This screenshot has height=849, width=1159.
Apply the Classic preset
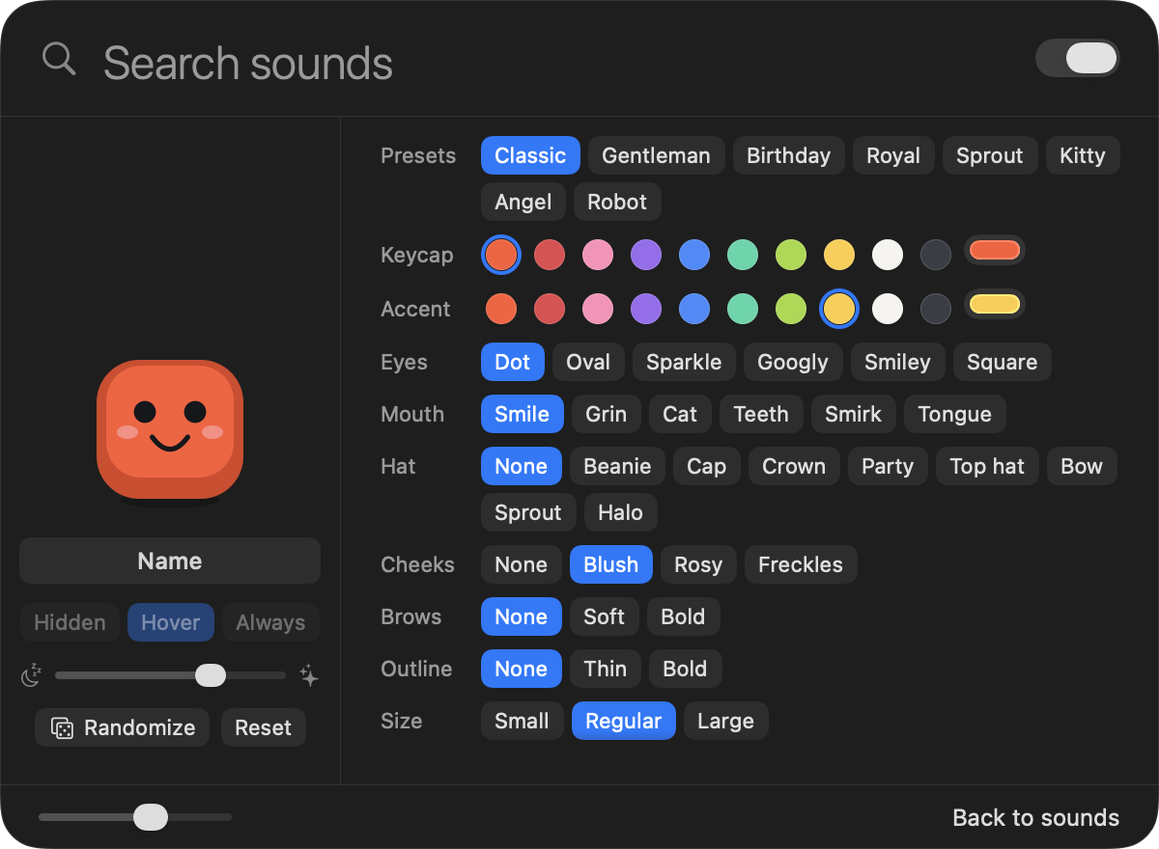click(530, 155)
